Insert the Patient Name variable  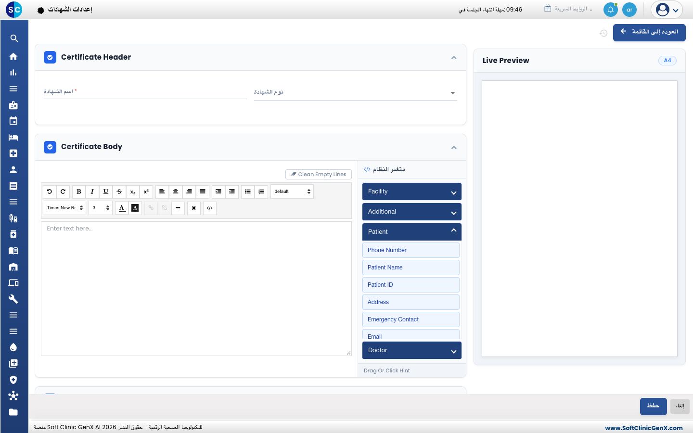(x=411, y=267)
